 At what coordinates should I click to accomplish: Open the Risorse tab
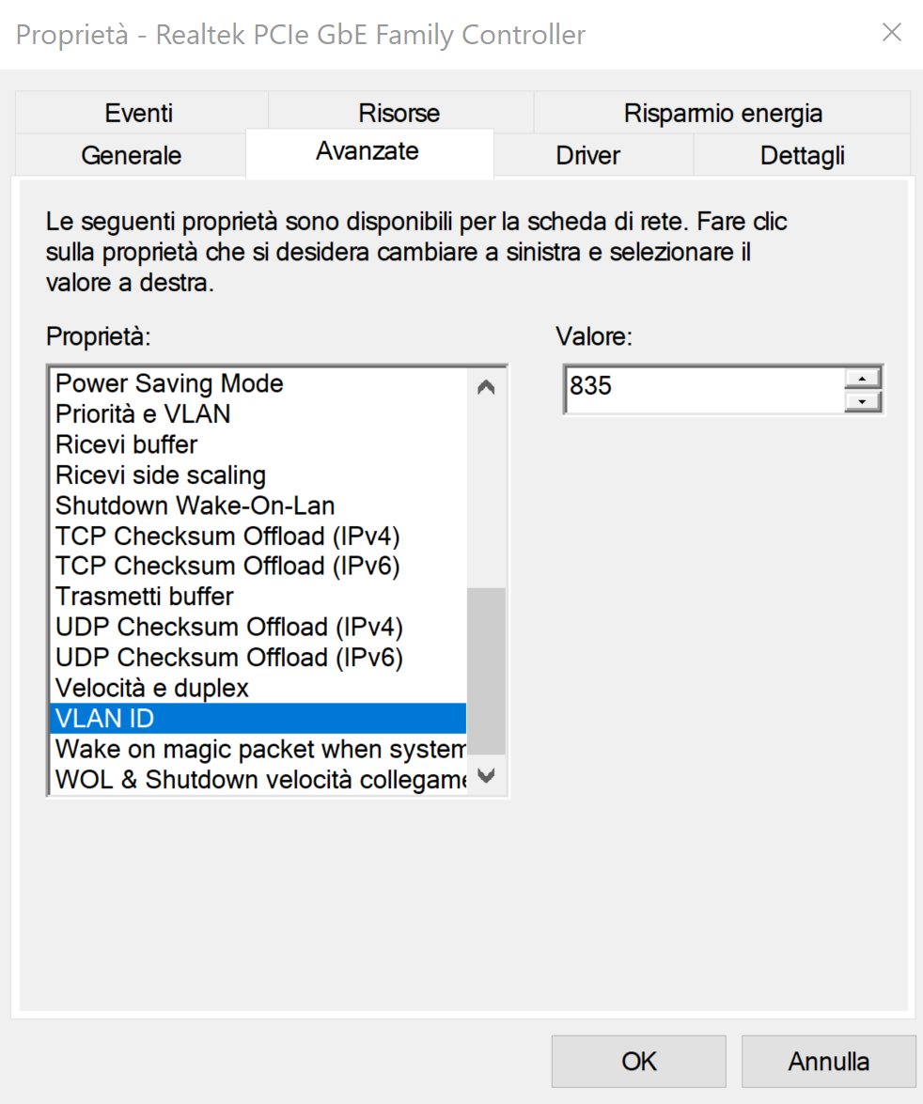[399, 113]
